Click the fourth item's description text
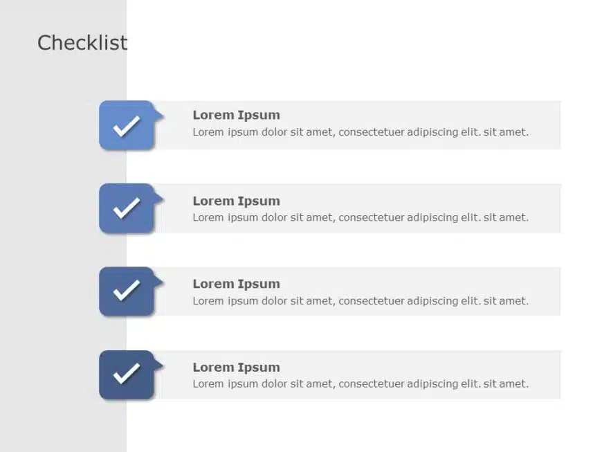Screen dimensions: 602x452 360,383
